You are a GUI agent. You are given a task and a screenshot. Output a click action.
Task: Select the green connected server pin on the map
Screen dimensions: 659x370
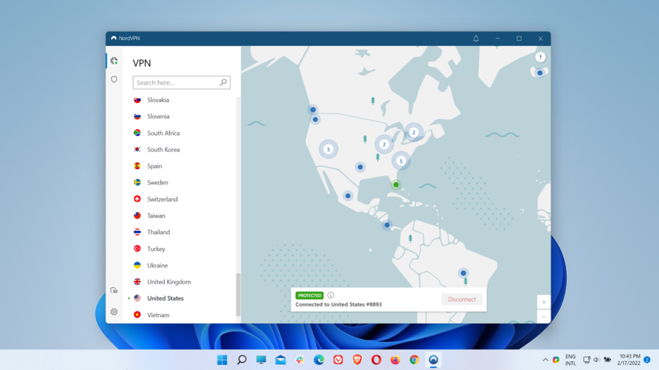[x=396, y=185]
